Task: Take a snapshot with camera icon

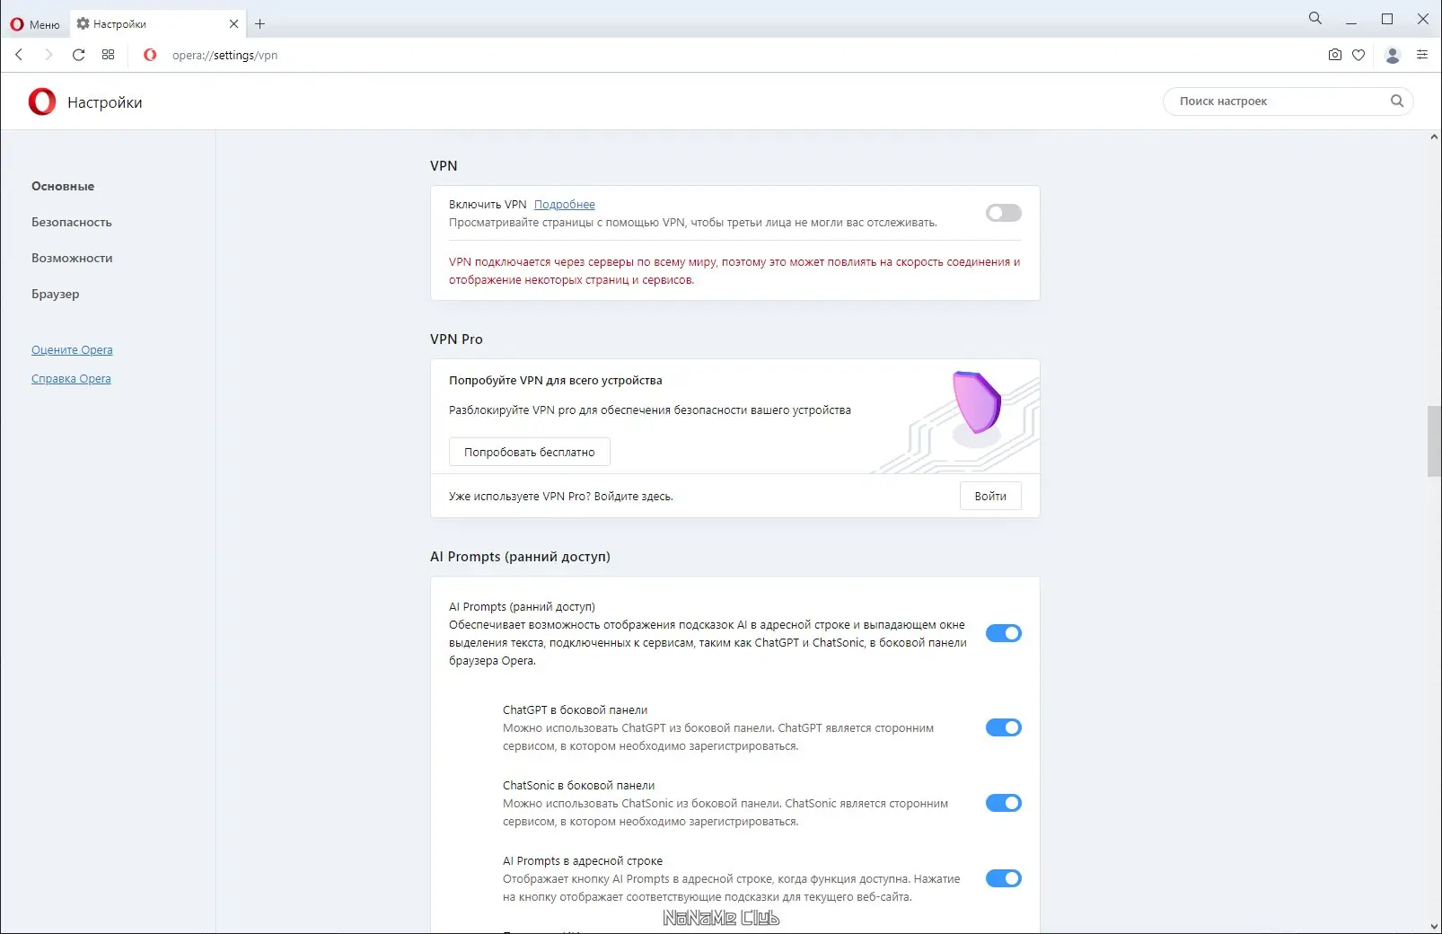Action: pyautogui.click(x=1335, y=55)
